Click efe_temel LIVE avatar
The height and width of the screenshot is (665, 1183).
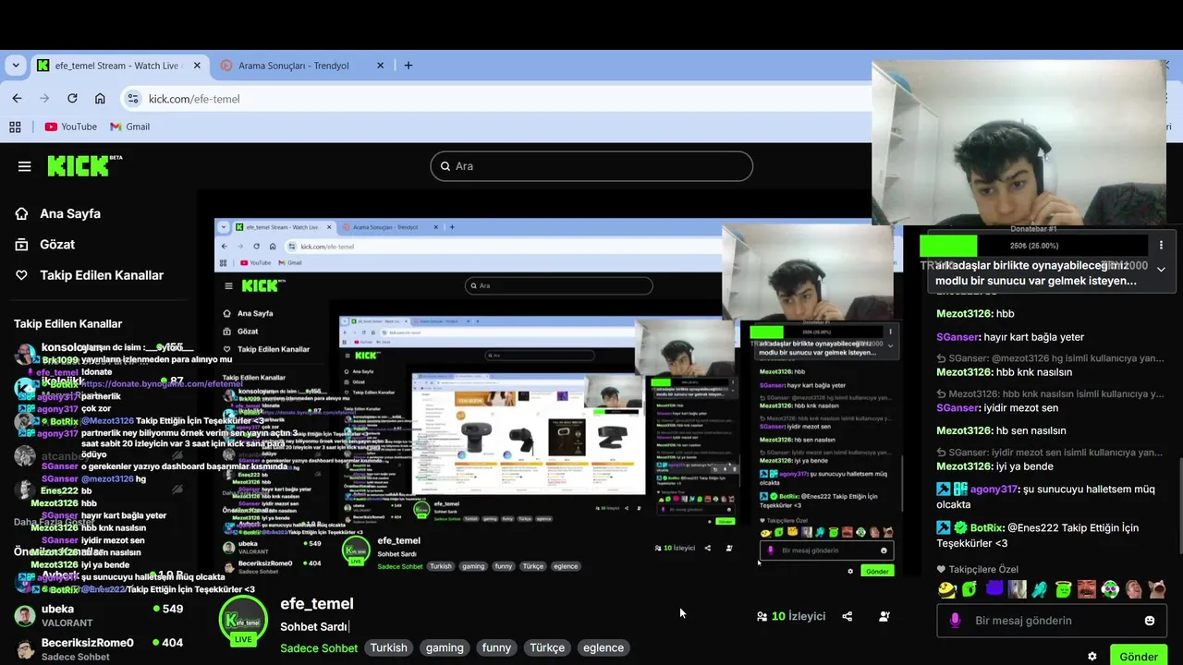point(243,620)
